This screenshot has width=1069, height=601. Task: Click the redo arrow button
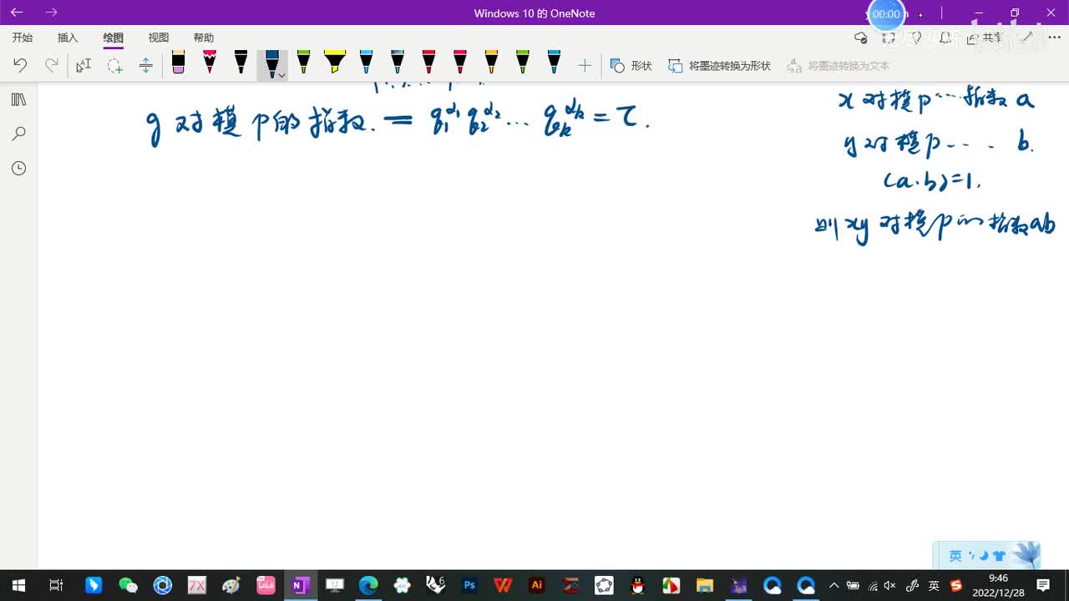click(52, 65)
